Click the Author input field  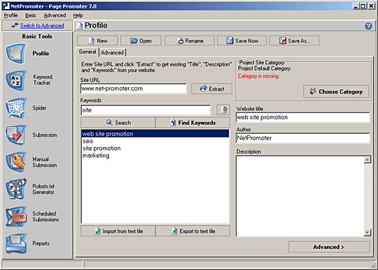pyautogui.click(x=303, y=138)
